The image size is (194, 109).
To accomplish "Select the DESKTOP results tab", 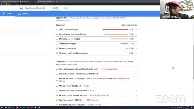I will coord(24,14).
